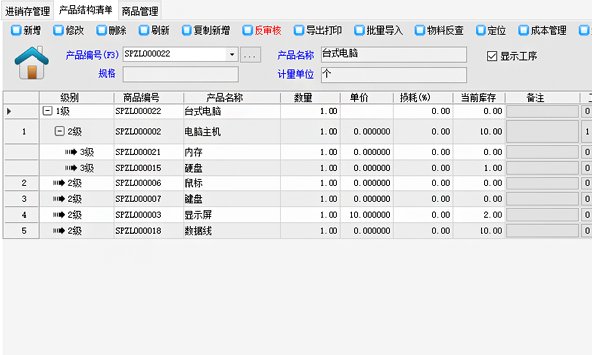Click the 级别 column header

(77, 98)
